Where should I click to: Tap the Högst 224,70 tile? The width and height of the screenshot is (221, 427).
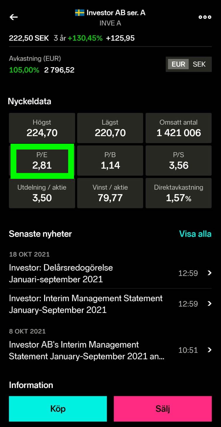point(42,128)
